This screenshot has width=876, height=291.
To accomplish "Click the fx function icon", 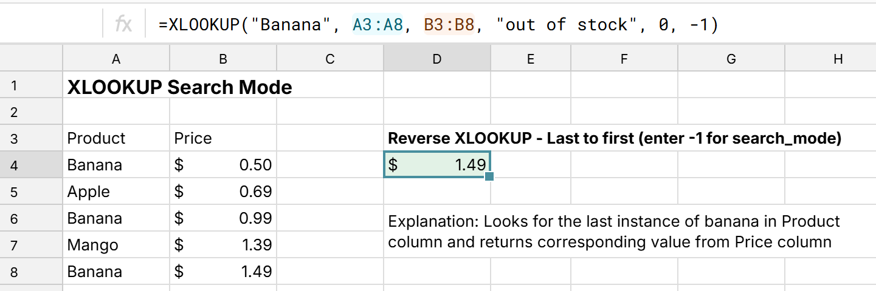I will pyautogui.click(x=123, y=24).
